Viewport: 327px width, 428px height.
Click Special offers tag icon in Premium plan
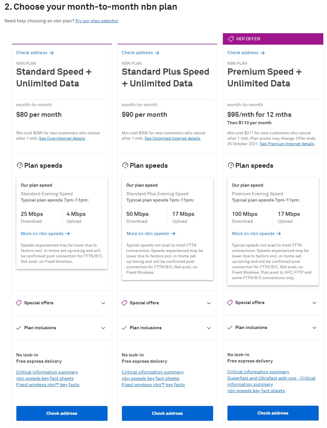click(x=230, y=303)
